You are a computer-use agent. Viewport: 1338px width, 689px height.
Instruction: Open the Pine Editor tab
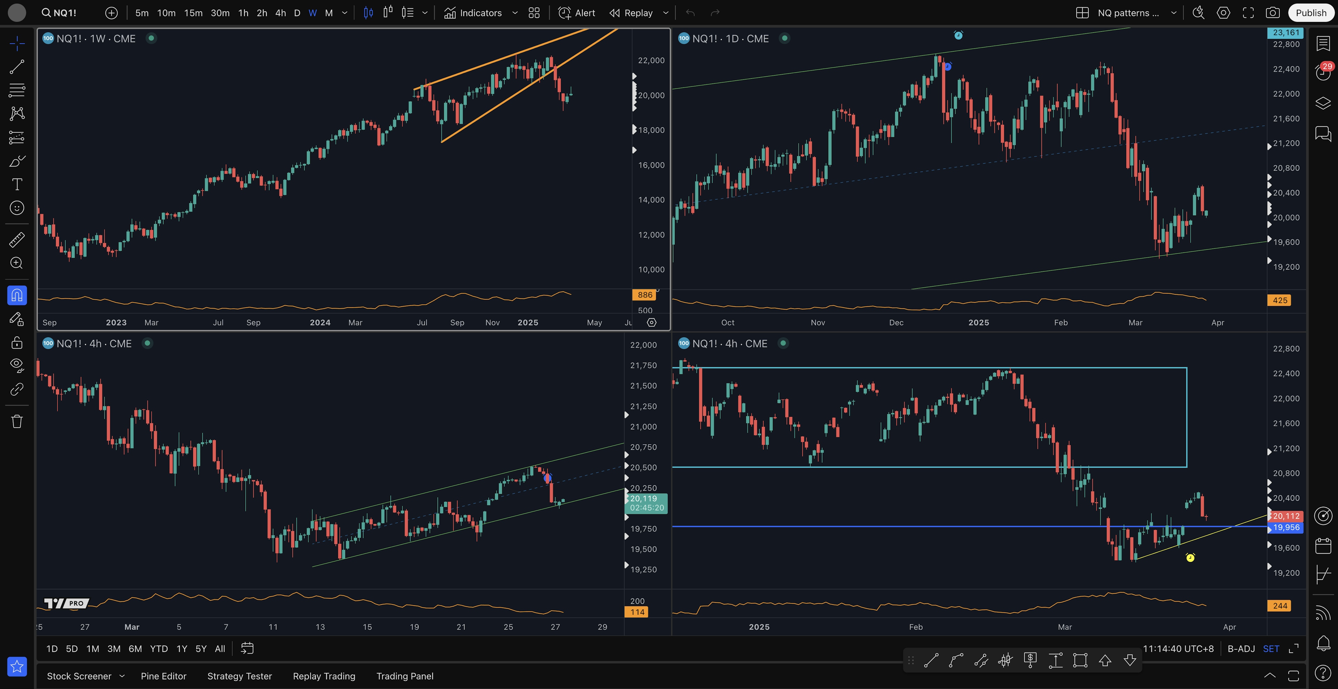[163, 676]
